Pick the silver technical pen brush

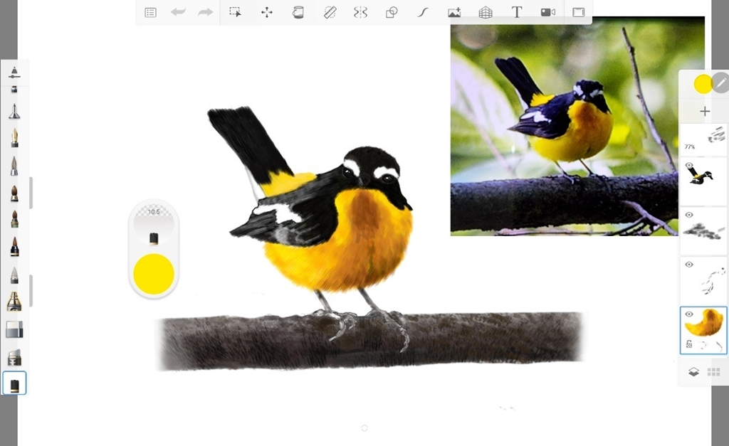(x=14, y=112)
